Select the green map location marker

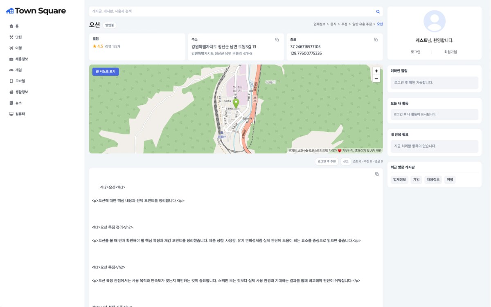click(x=236, y=103)
